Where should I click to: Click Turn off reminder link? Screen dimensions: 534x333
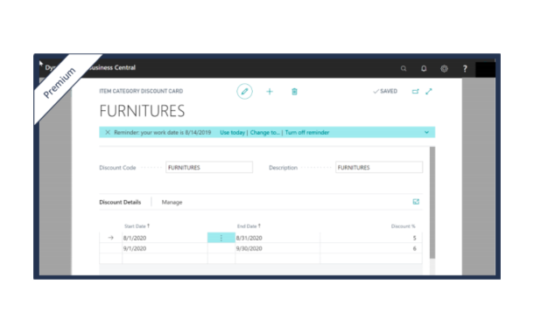(x=307, y=132)
